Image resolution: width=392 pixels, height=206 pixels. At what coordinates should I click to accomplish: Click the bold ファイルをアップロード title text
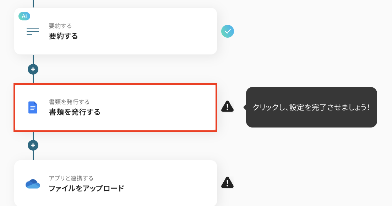click(86, 189)
